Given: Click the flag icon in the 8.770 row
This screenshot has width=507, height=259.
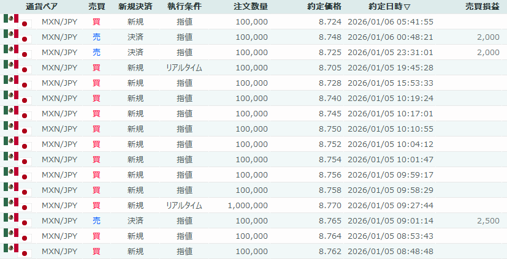Looking at the screenshot, I should [17, 205].
